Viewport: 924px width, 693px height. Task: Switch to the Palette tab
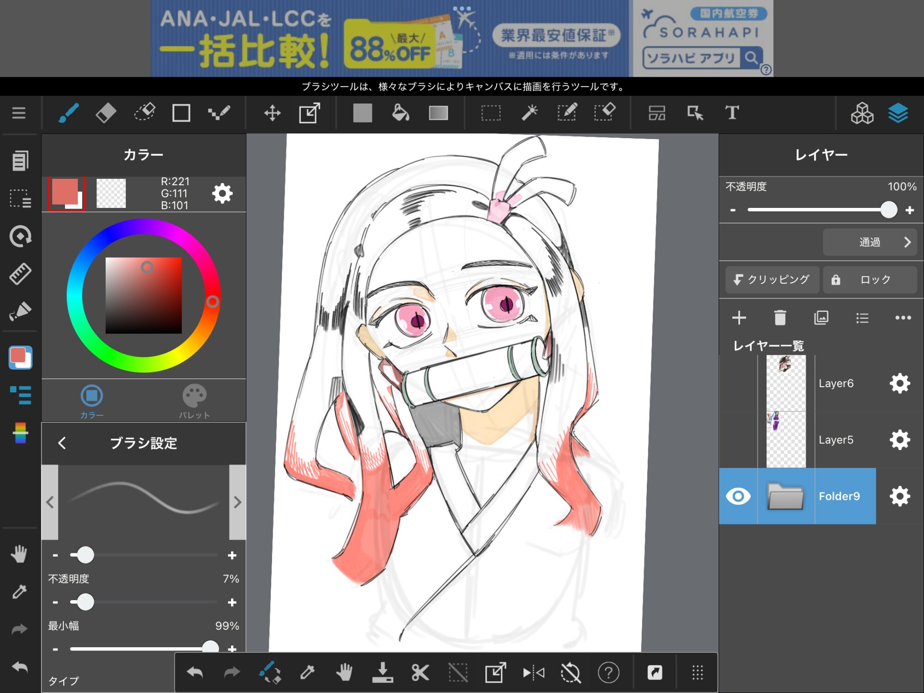coord(195,401)
